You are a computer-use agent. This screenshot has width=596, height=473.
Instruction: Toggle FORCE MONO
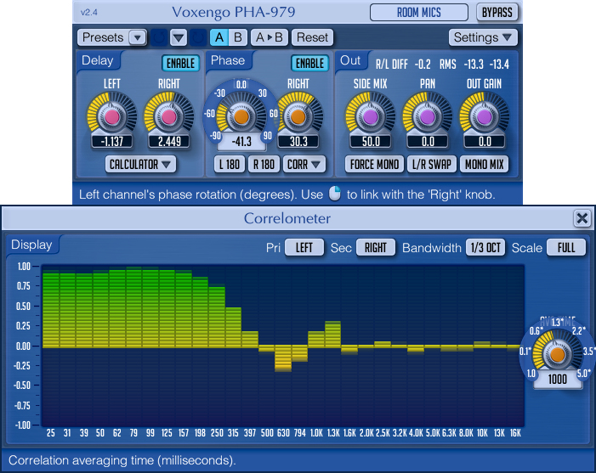coord(374,165)
